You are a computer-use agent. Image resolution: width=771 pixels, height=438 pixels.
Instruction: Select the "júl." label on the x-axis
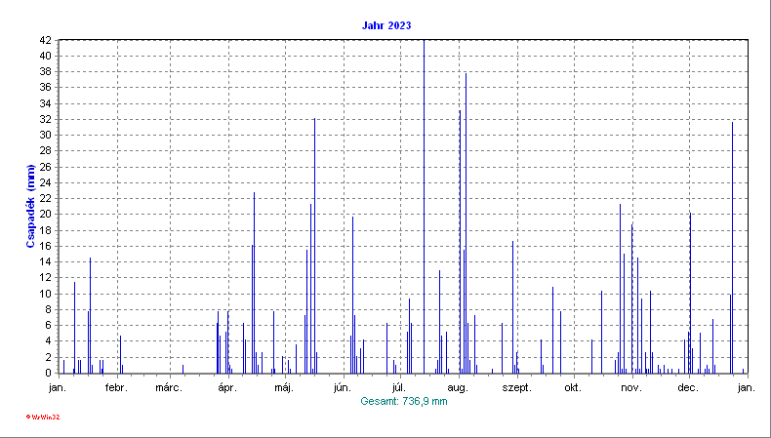400,388
